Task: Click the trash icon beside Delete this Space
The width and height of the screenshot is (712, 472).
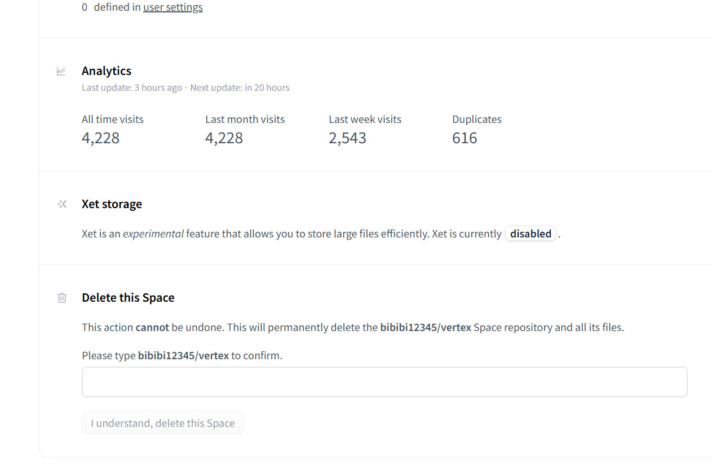Action: coord(62,298)
